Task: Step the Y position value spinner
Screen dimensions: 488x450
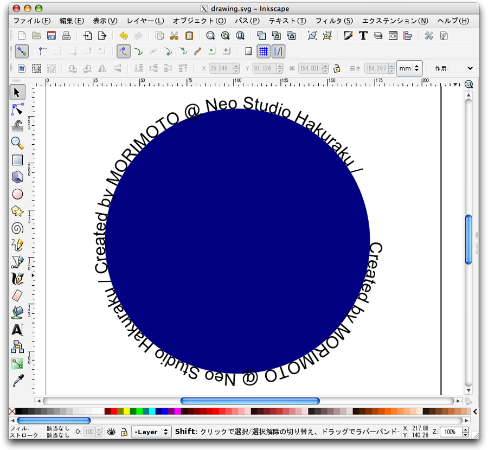Action: (x=280, y=68)
